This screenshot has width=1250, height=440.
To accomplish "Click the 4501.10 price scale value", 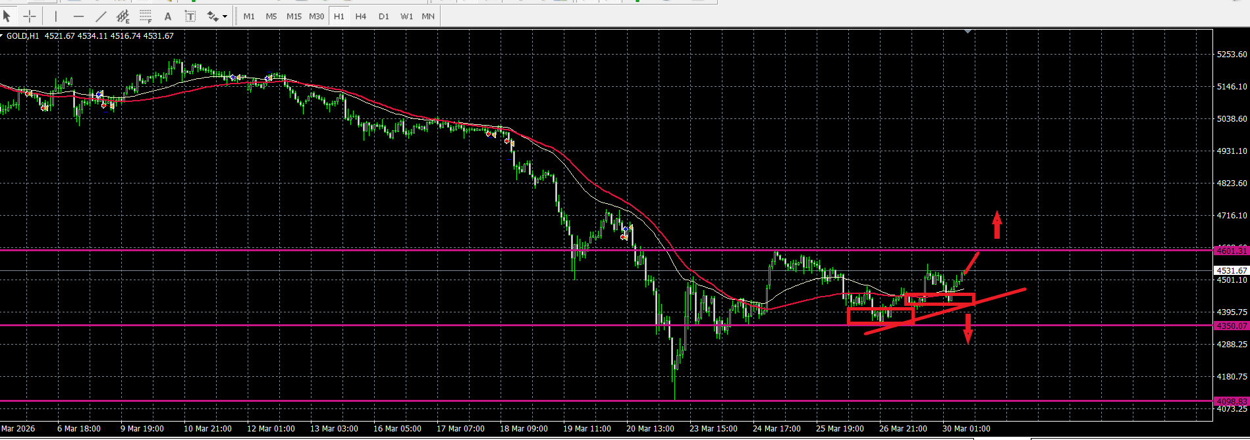I will (1232, 280).
